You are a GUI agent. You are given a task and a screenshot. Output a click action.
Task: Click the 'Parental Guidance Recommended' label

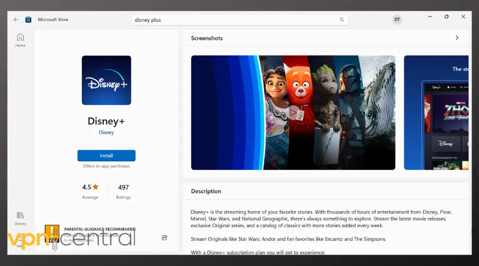coord(100,229)
